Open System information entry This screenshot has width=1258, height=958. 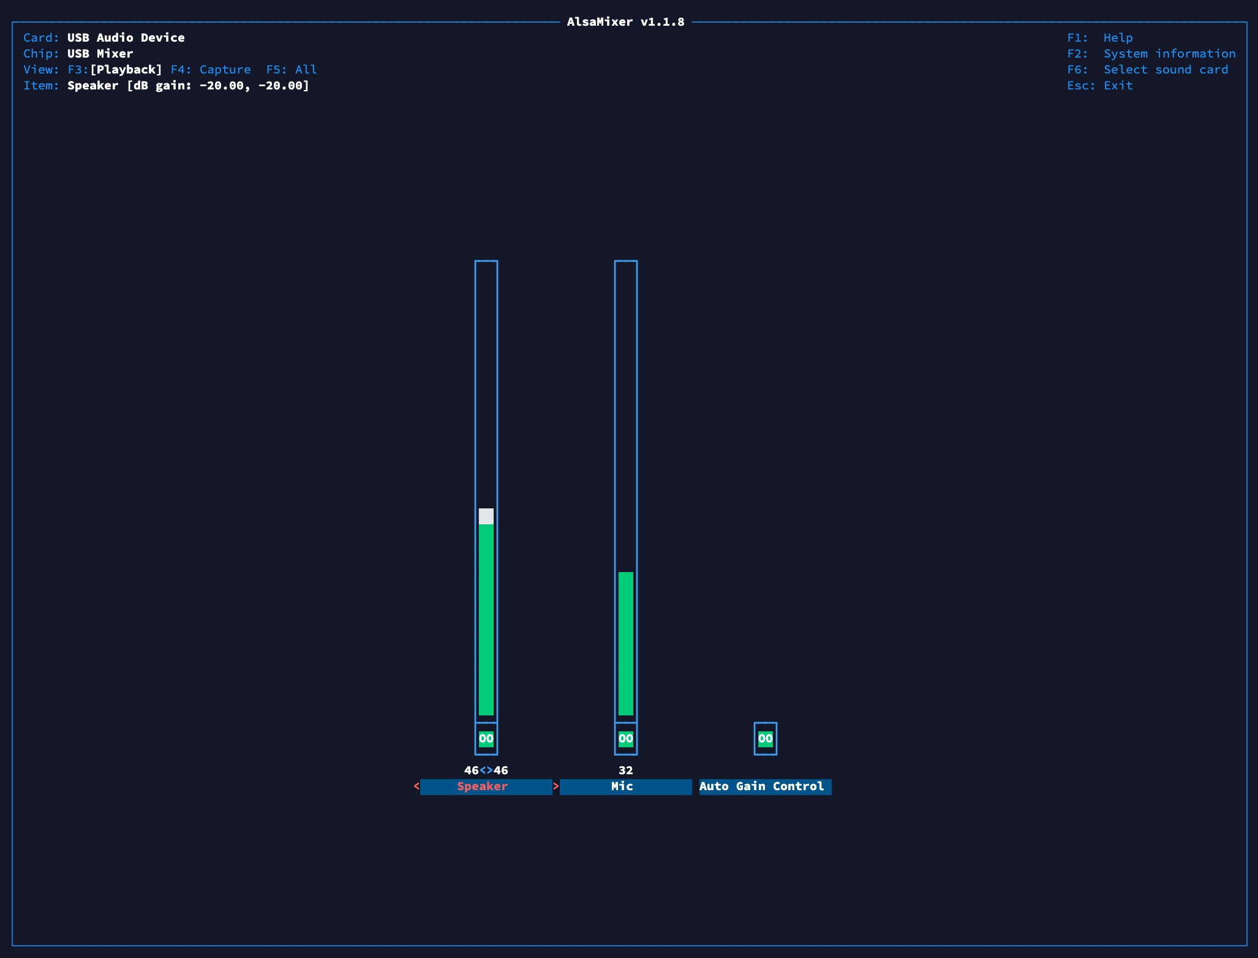[x=1151, y=54]
